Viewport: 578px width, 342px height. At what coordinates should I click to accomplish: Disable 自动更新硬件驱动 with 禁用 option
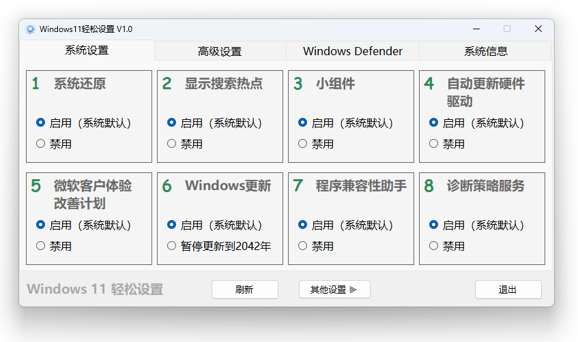pos(434,144)
